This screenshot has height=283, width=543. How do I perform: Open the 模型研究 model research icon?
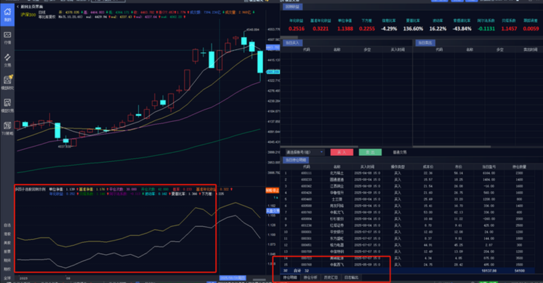point(7,83)
